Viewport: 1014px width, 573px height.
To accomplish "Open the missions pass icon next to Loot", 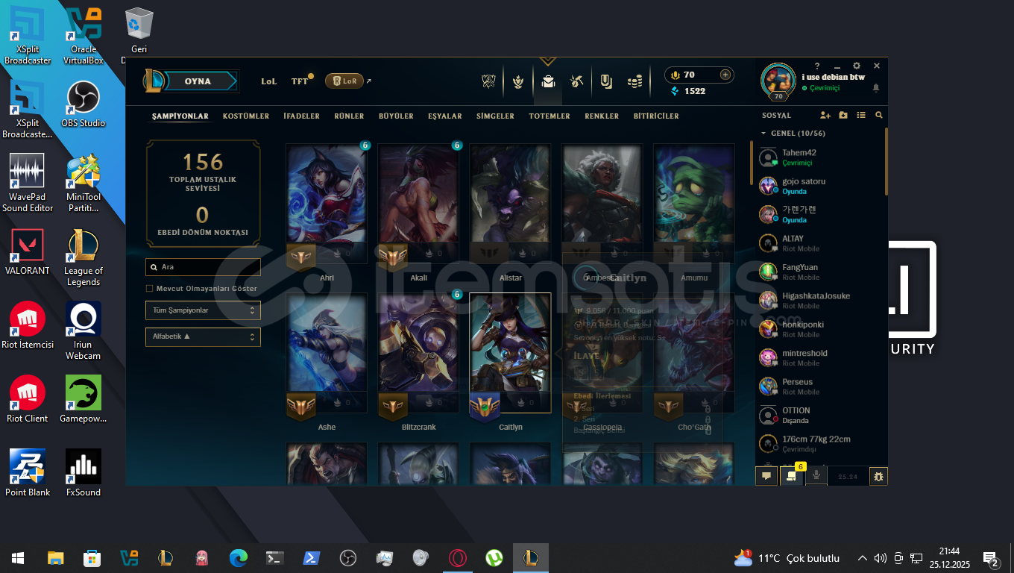I will point(606,81).
